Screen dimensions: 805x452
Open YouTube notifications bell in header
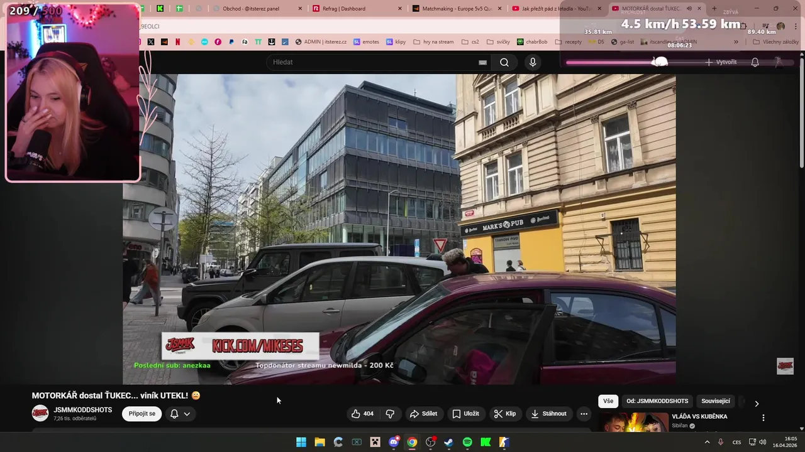pos(755,62)
